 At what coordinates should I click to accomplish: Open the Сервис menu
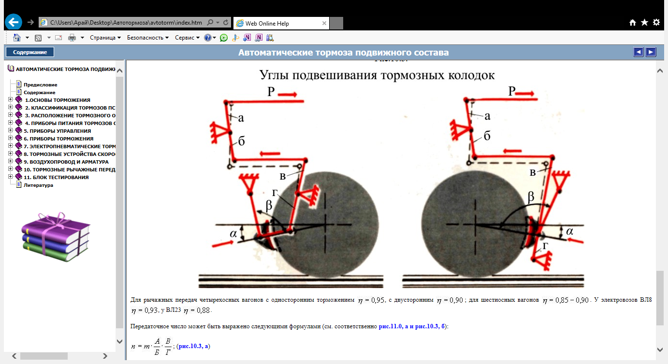(187, 37)
